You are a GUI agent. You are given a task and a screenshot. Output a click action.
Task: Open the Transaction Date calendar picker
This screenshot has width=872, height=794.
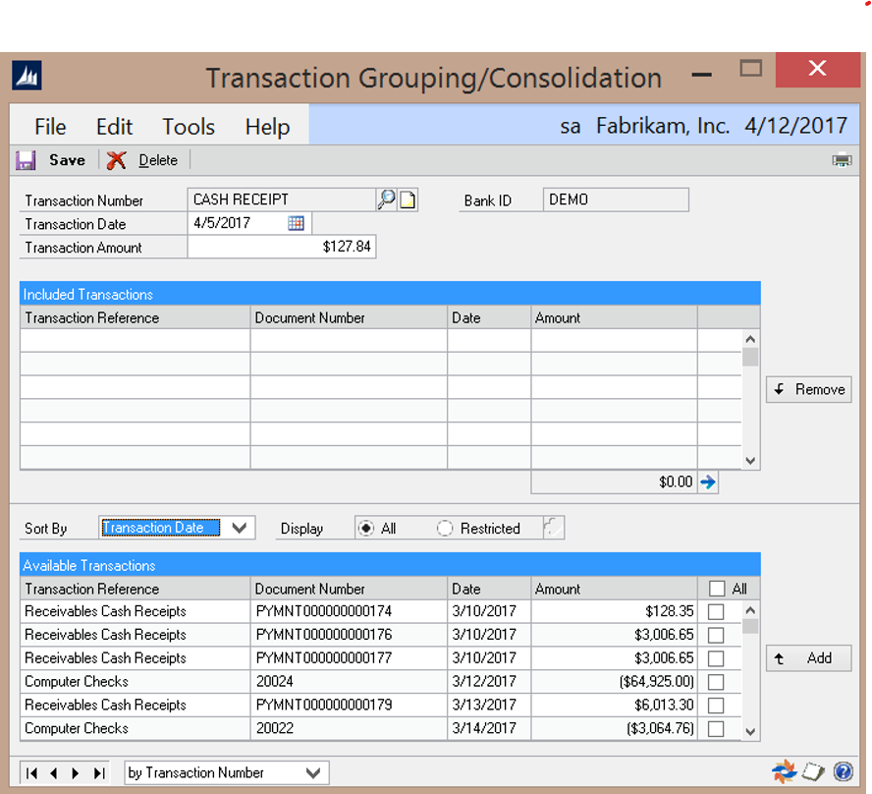pyautogui.click(x=296, y=224)
